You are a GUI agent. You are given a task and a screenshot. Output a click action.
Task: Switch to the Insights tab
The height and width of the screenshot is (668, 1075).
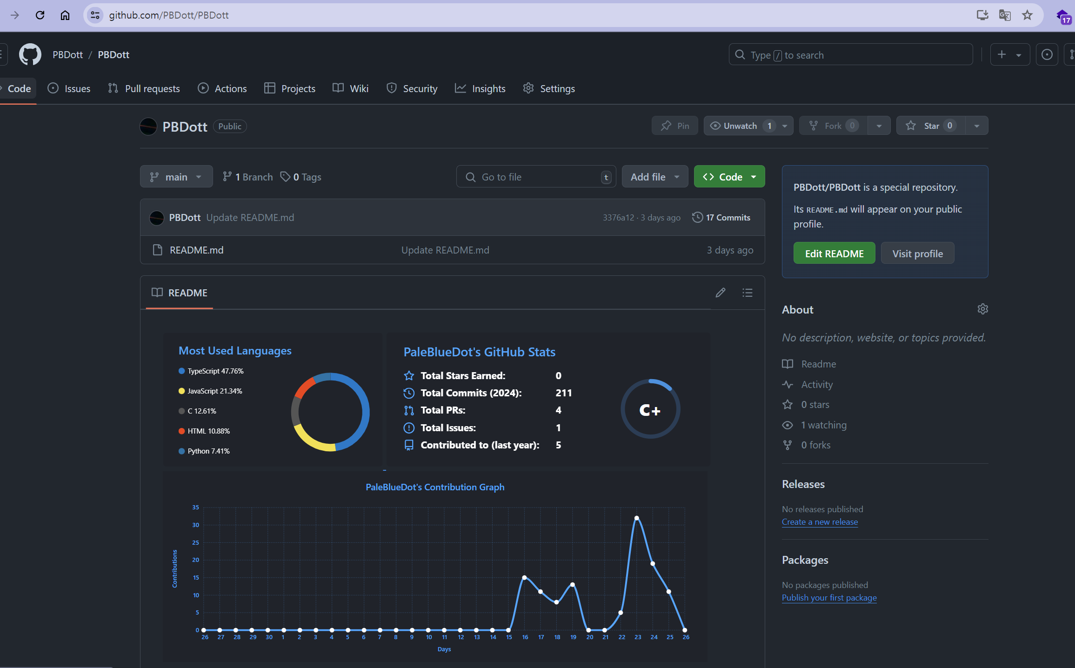coord(481,88)
